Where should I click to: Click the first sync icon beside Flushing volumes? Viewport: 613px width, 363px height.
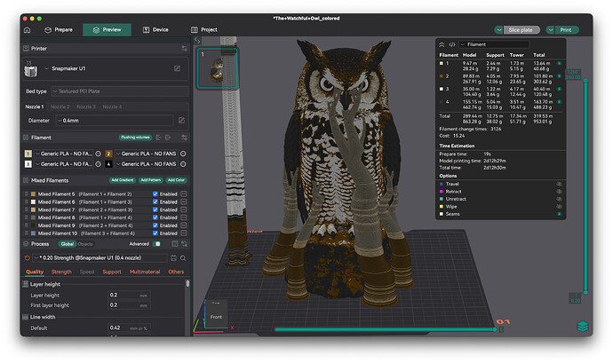158,138
